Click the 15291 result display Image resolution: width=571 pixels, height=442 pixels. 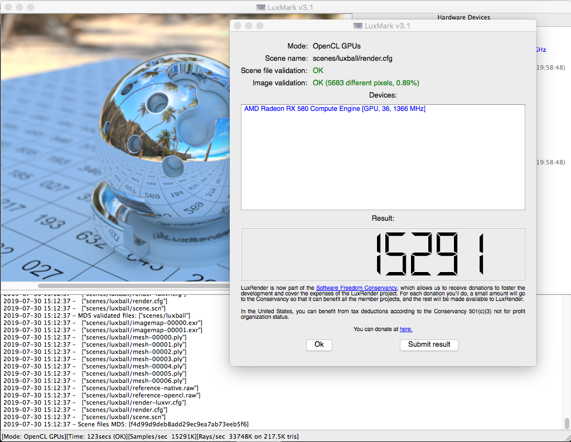click(383, 254)
